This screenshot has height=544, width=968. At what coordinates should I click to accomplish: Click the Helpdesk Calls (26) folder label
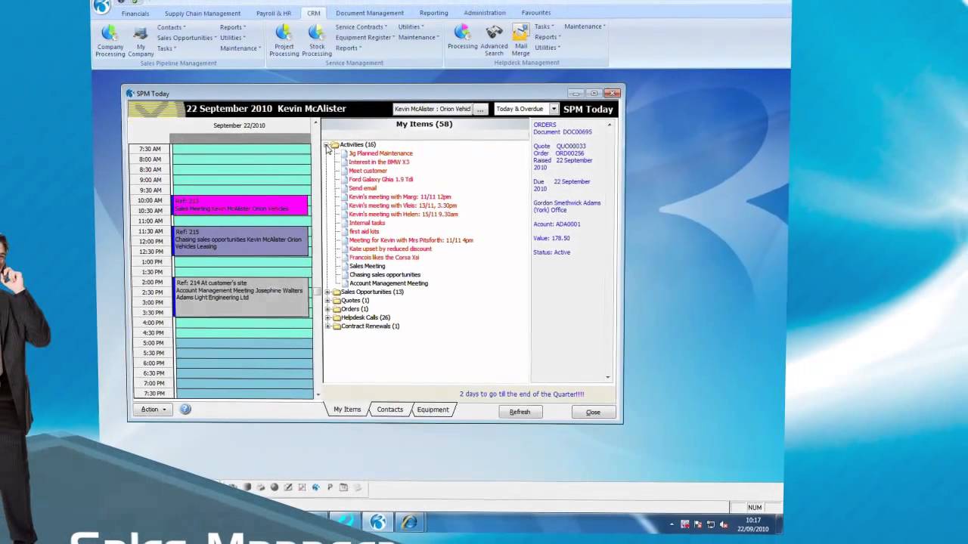(x=365, y=317)
